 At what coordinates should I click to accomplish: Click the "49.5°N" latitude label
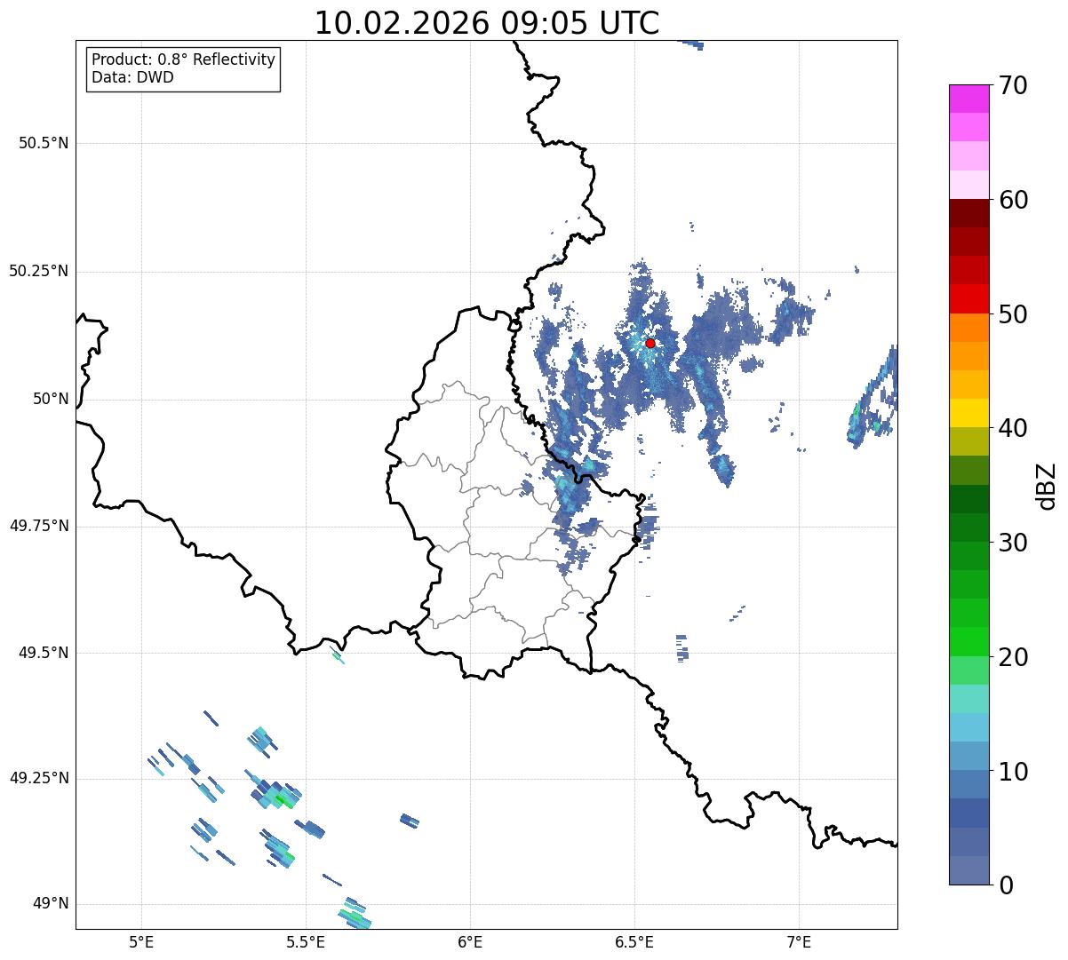pos(44,653)
